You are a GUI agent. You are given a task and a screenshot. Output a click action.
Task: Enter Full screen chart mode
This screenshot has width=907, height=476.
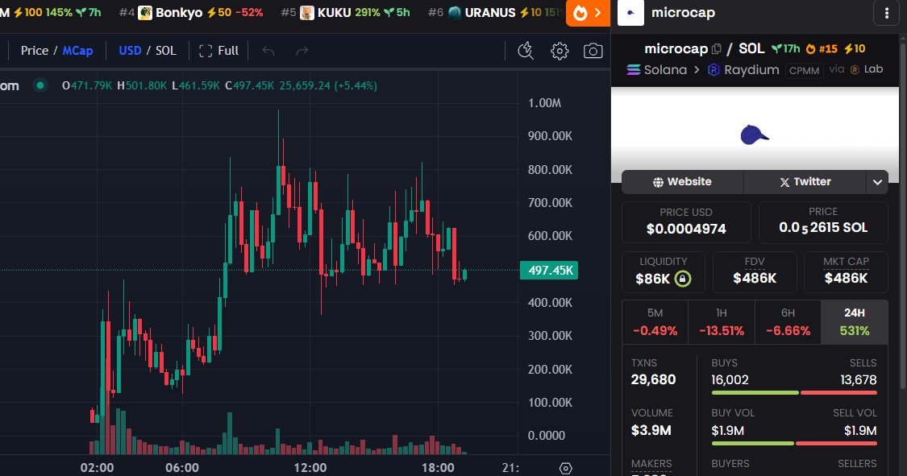click(x=218, y=51)
